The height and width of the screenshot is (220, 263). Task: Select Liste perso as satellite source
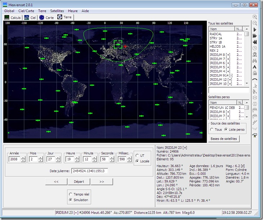click(x=226, y=130)
